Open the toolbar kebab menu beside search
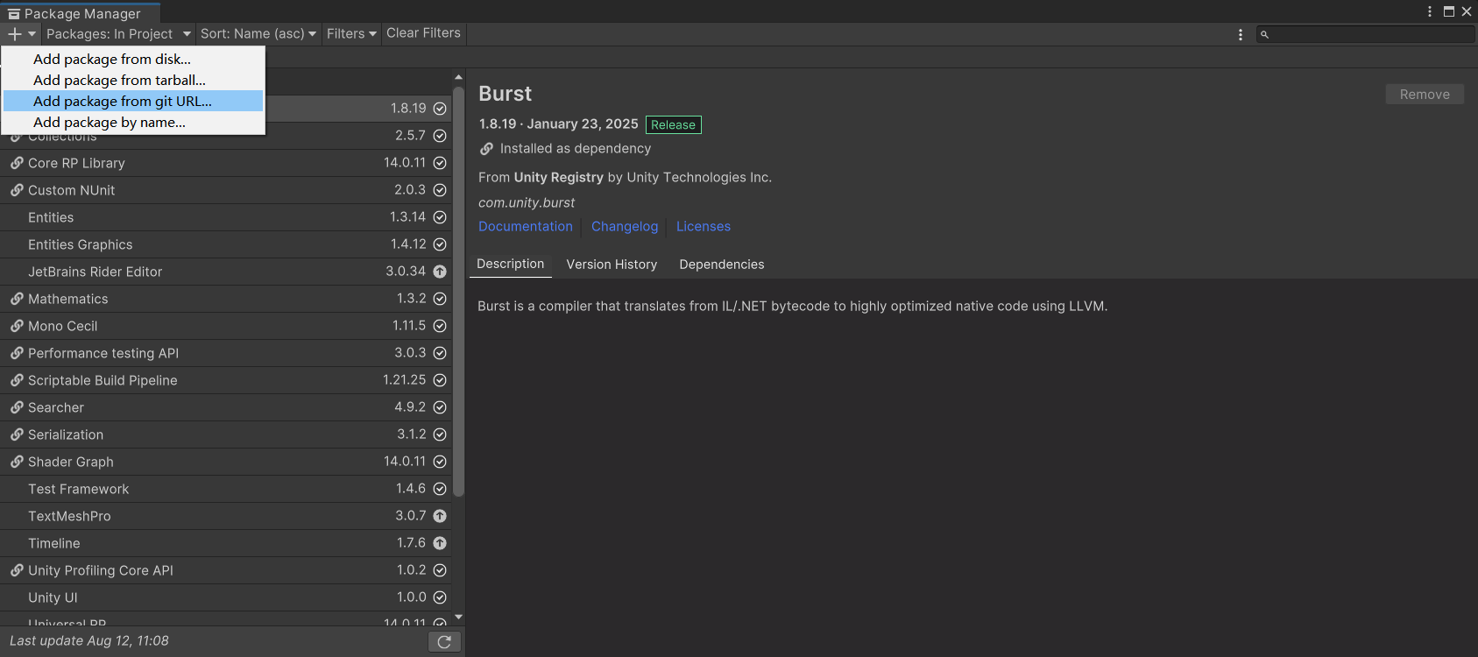Image resolution: width=1478 pixels, height=657 pixels. click(x=1240, y=34)
